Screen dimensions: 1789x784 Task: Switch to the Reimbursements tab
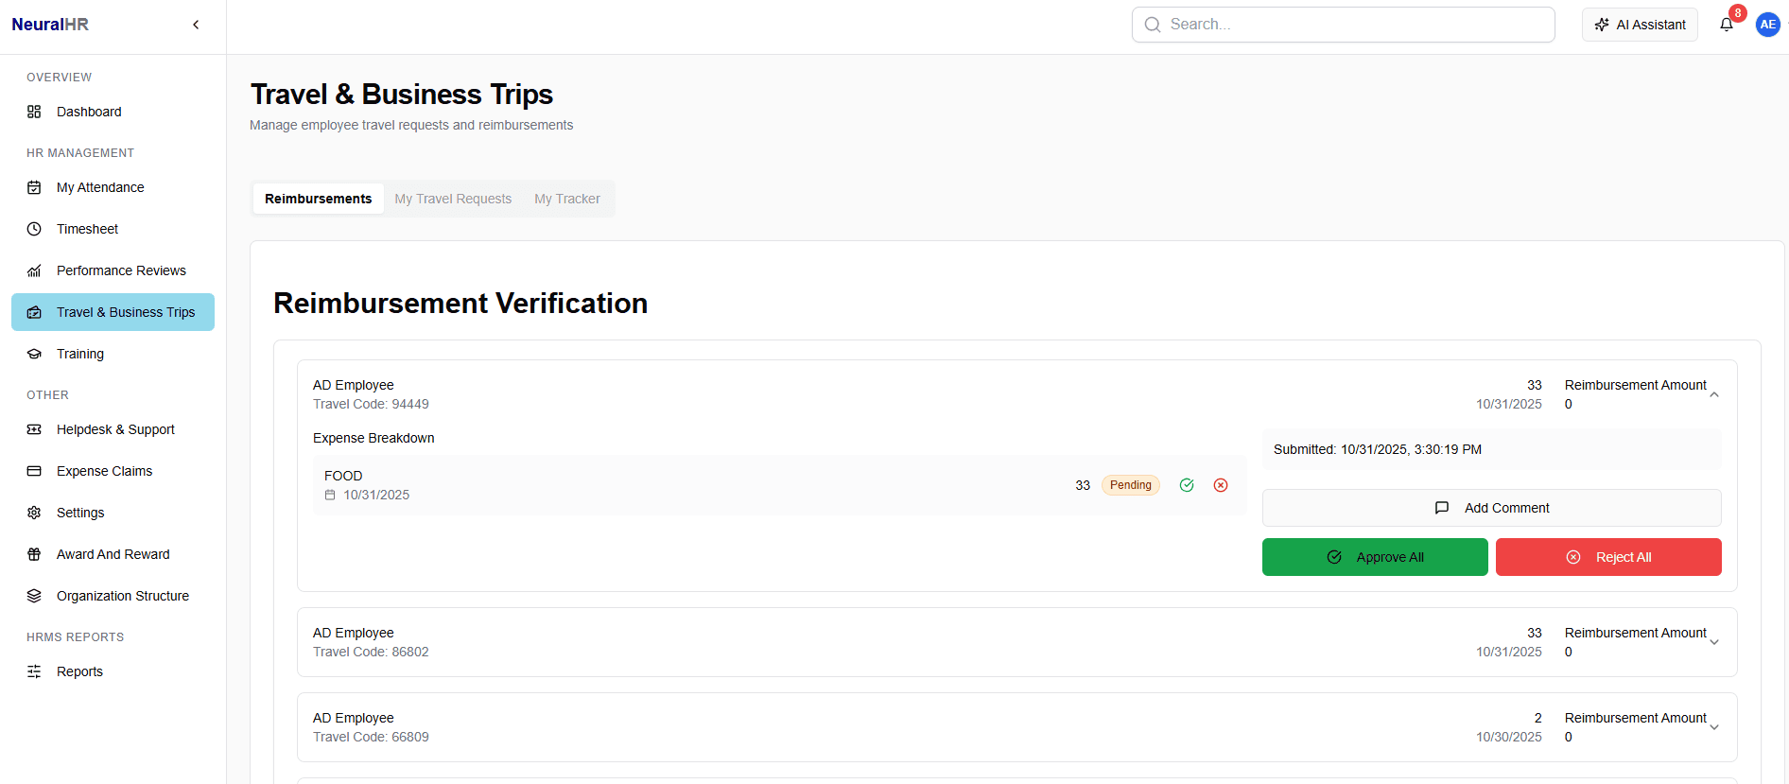pos(318,199)
